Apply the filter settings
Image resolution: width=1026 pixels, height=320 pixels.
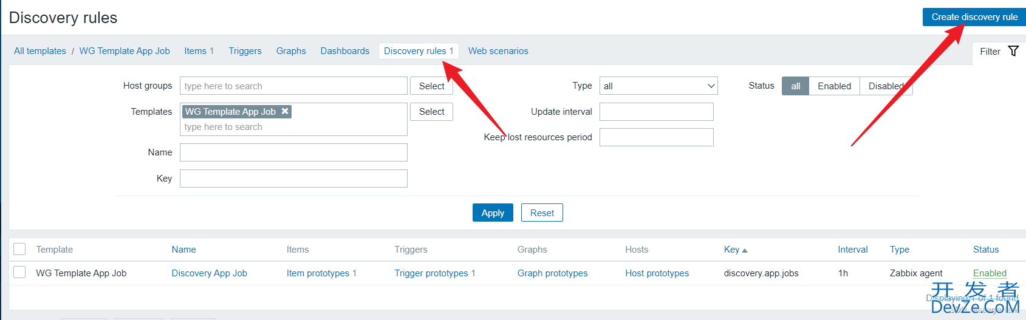493,213
